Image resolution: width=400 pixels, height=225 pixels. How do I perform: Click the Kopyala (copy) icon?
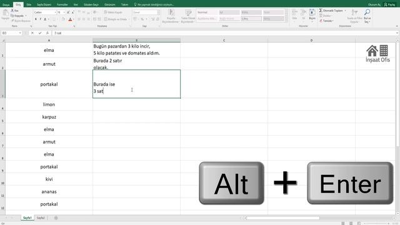pos(12,16)
